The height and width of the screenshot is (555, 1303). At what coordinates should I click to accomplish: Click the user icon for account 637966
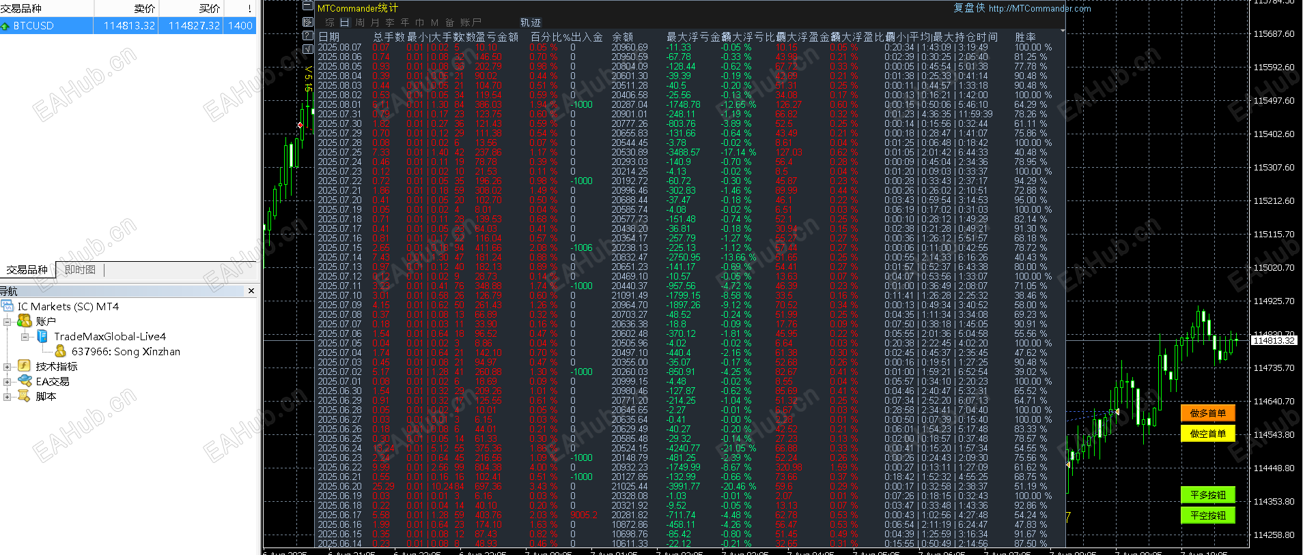pyautogui.click(x=60, y=351)
